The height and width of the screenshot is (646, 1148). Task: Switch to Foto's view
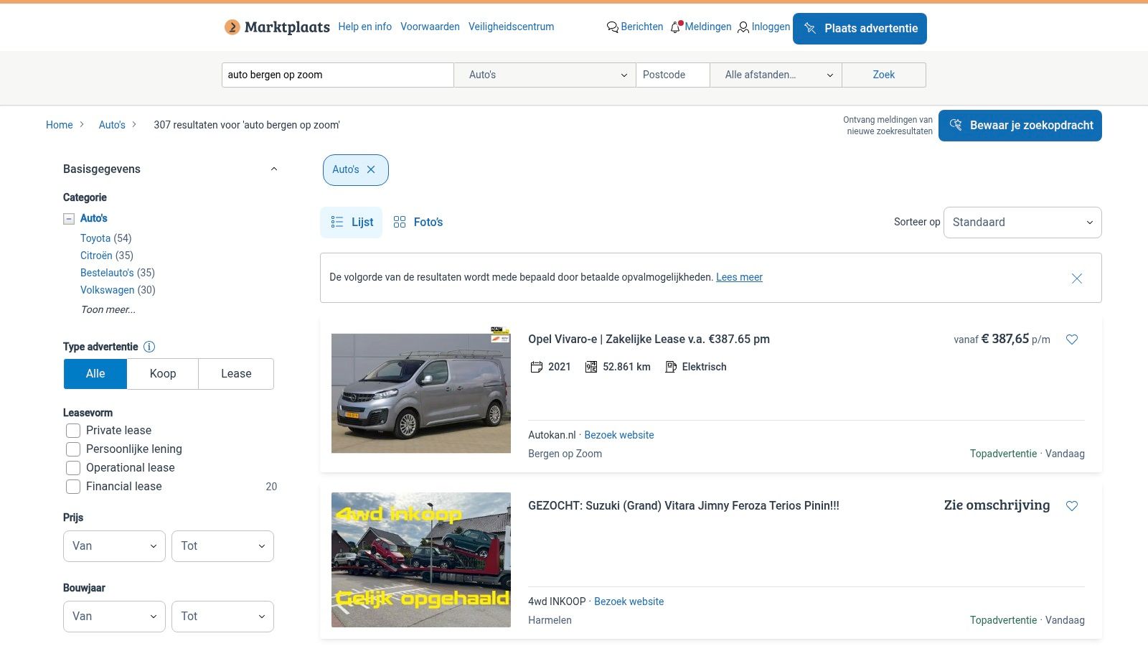418,223
